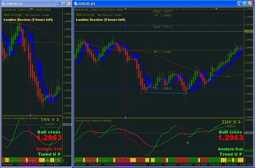
Task: Click the '9 Feb 06:40' time label in M1 chart
Action: pyautogui.click(x=53, y=165)
